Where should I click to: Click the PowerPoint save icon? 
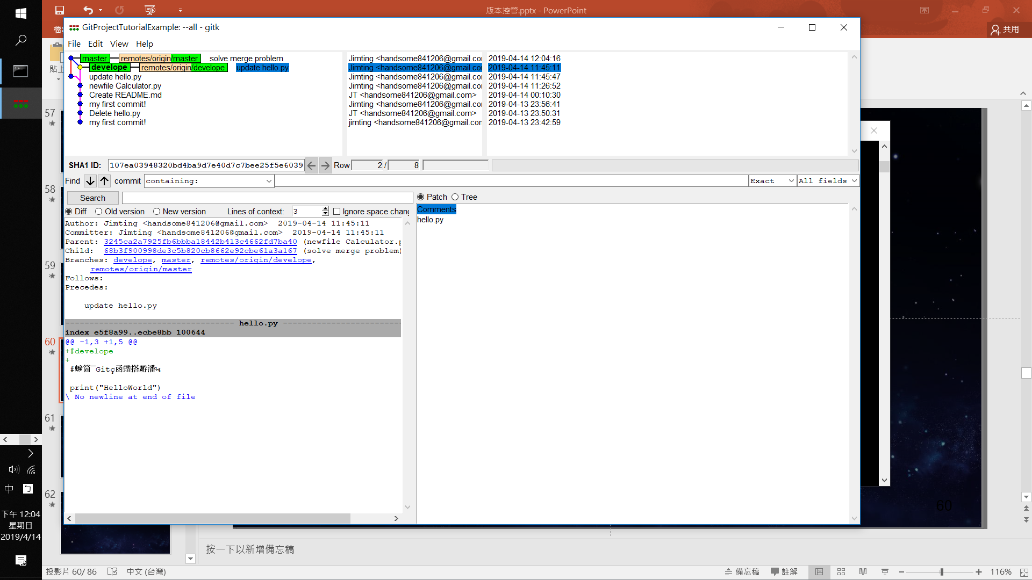(x=59, y=10)
